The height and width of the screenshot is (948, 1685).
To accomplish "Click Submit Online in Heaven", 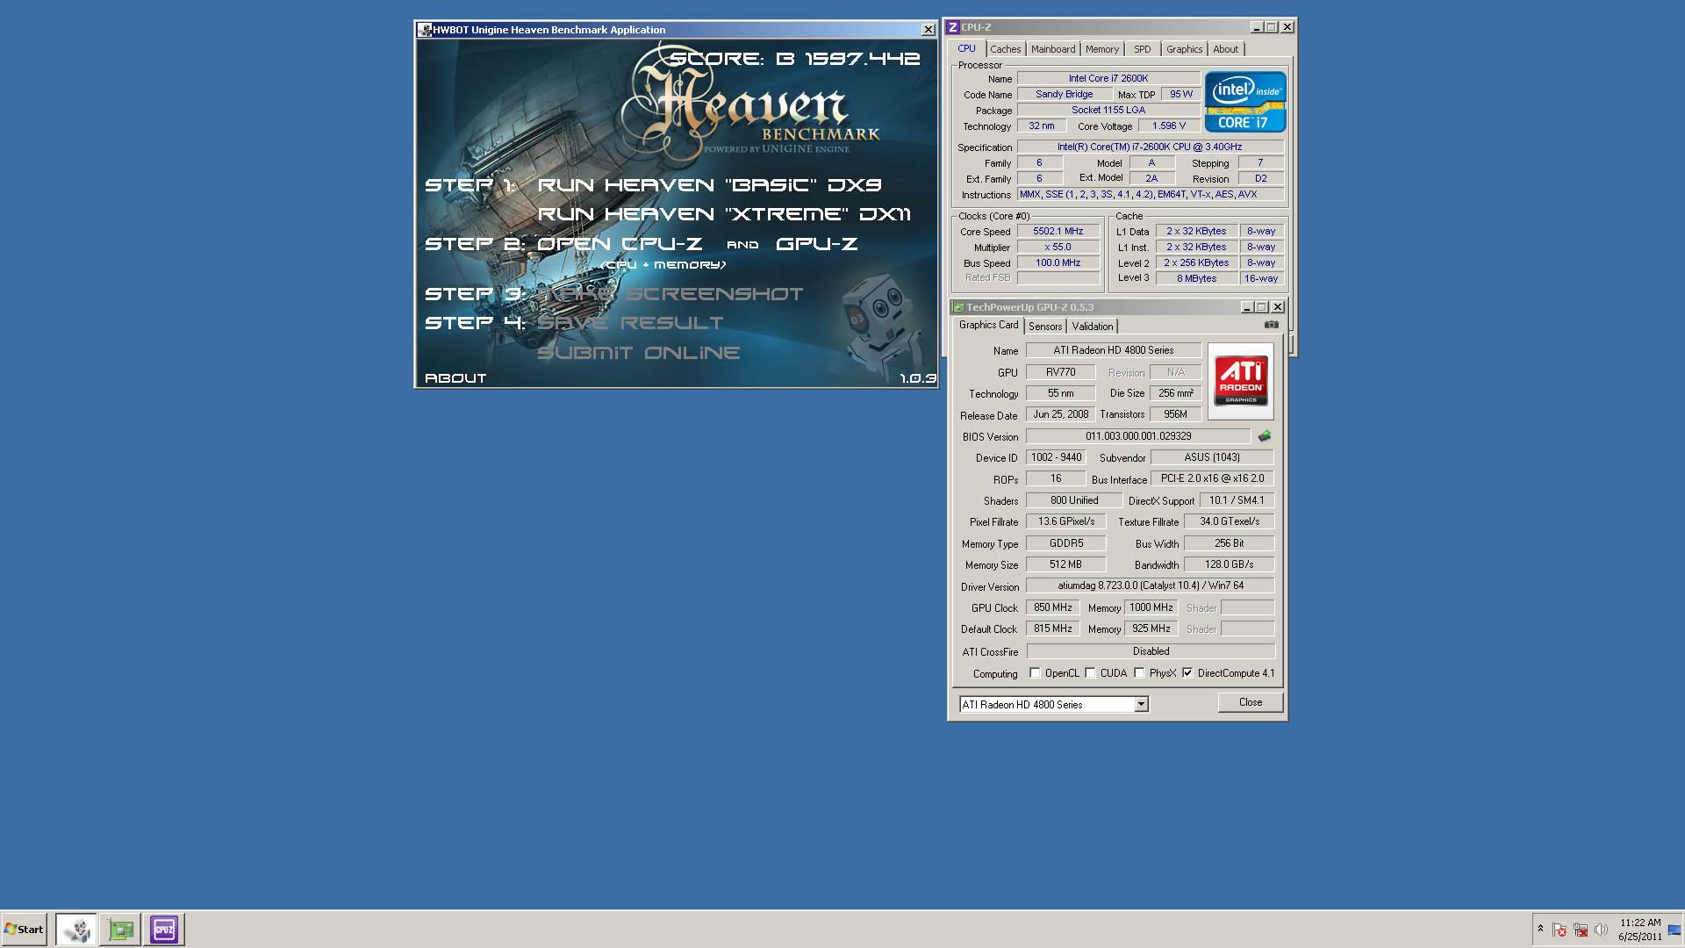I will tap(638, 353).
